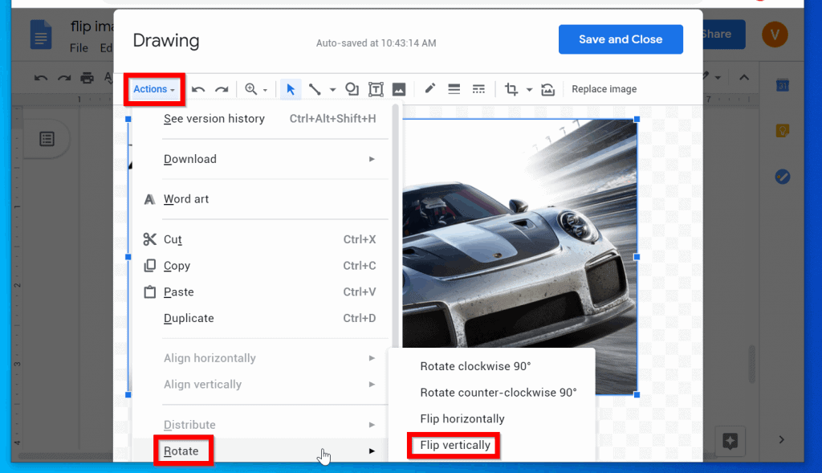Click the undo arrow in Drawing toolbar
This screenshot has height=473, width=822.
pyautogui.click(x=198, y=89)
